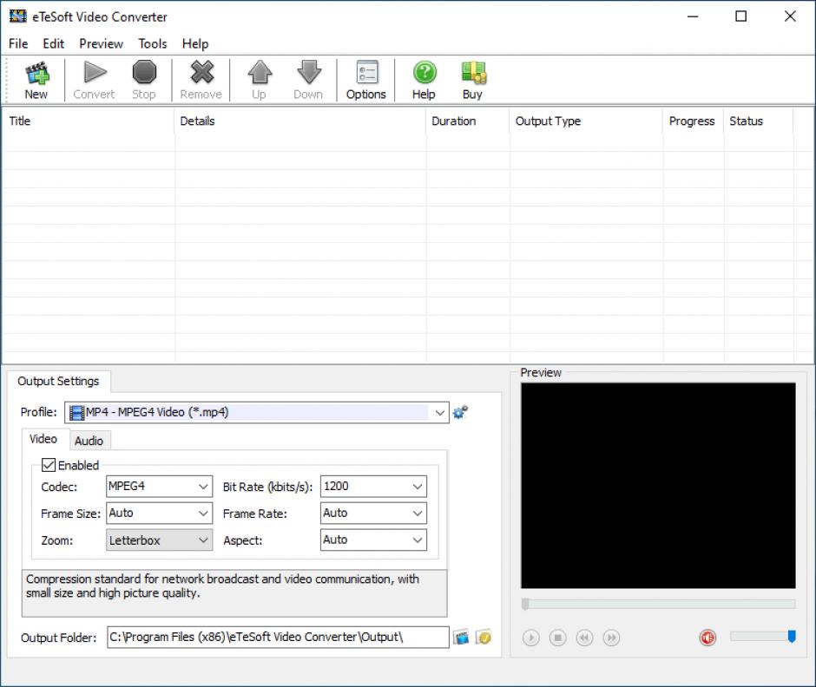
Task: Select the Output Settings tab
Action: (x=58, y=381)
